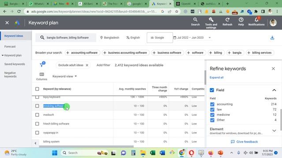The width and height of the screenshot is (282, 158).
Task: Uncheck the accounting field checkbox
Action: tap(212, 104)
